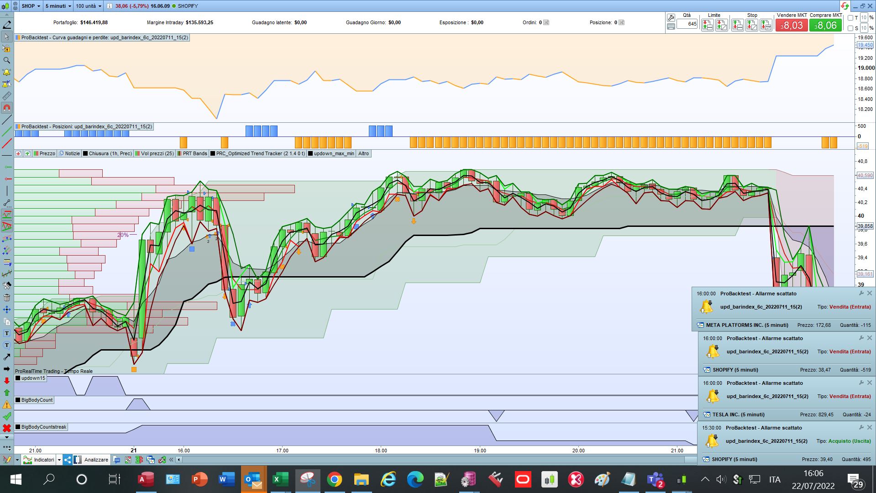
Task: Select the pencil drawing tool
Action: coord(7,25)
